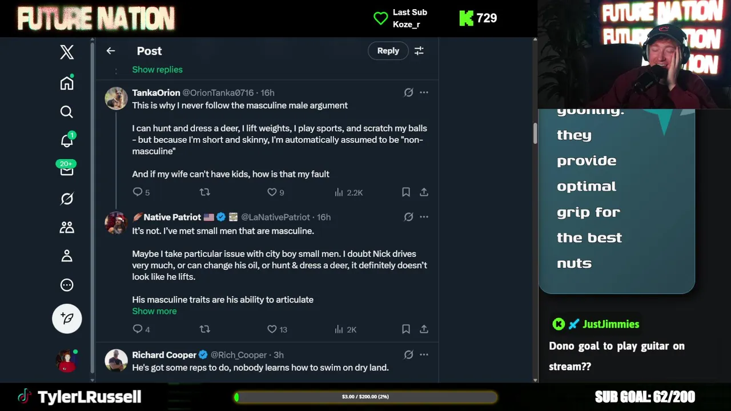This screenshot has height=411, width=731.
Task: Click the compose post feather button
Action: point(67,319)
